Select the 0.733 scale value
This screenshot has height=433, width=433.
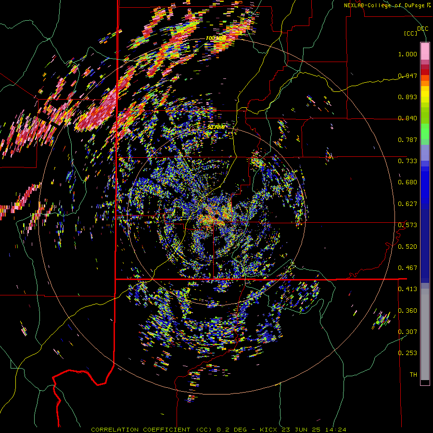pyautogui.click(x=408, y=161)
